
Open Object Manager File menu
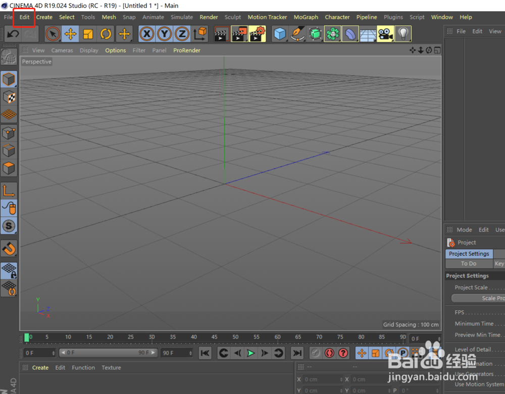click(461, 31)
